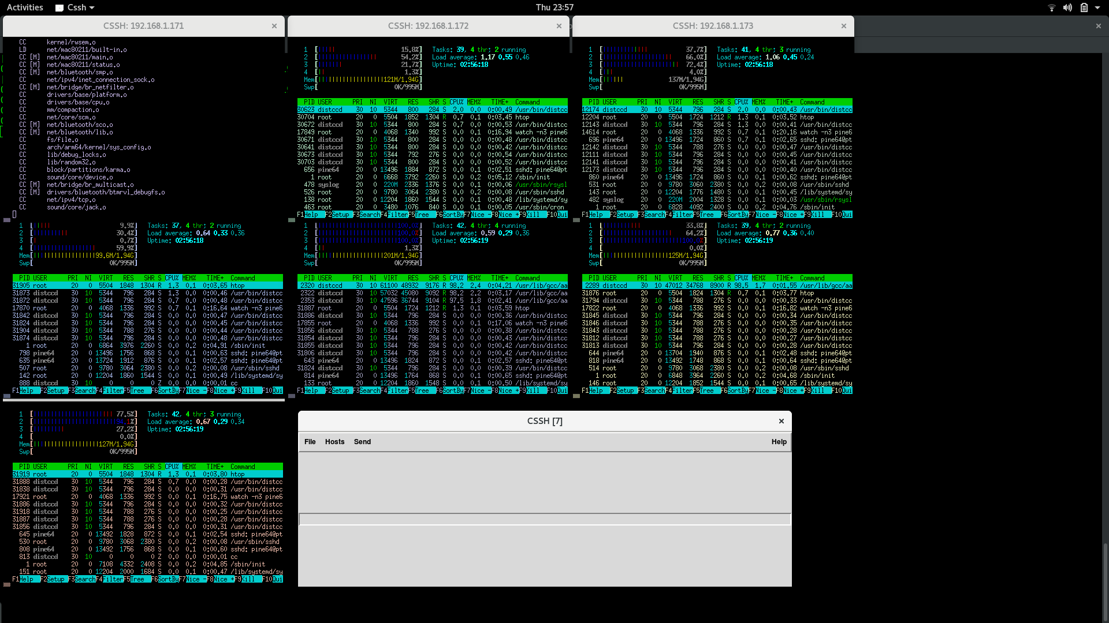Open the system menu arrow at top right
The width and height of the screenshot is (1109, 623).
[x=1097, y=7]
